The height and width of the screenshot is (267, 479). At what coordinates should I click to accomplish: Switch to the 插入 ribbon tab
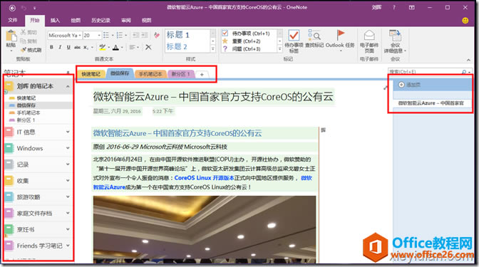[55, 20]
